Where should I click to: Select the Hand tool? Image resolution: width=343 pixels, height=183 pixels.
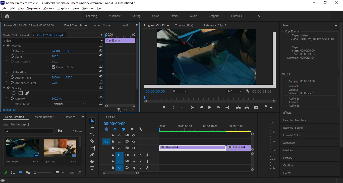click(x=92, y=161)
